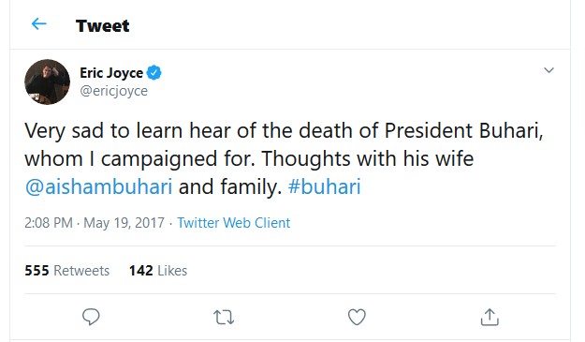Click the words 'Thoughts with his wife'
Screen dimensions: 585x342
(x=368, y=158)
